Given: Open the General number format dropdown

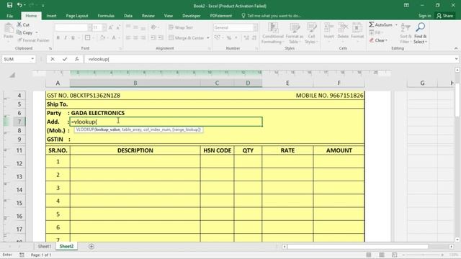Looking at the screenshot, I should coord(255,27).
